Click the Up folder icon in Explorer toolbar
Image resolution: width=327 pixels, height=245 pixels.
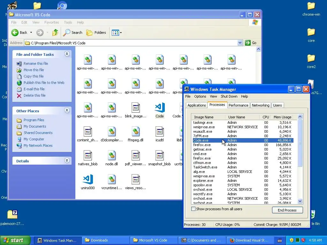tap(55, 33)
